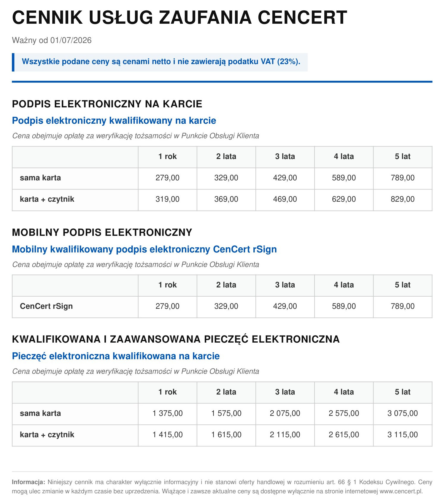This screenshot has width=443, height=501.
Task: Select the 279,00 price for sama karta signature
Action: click(167, 178)
